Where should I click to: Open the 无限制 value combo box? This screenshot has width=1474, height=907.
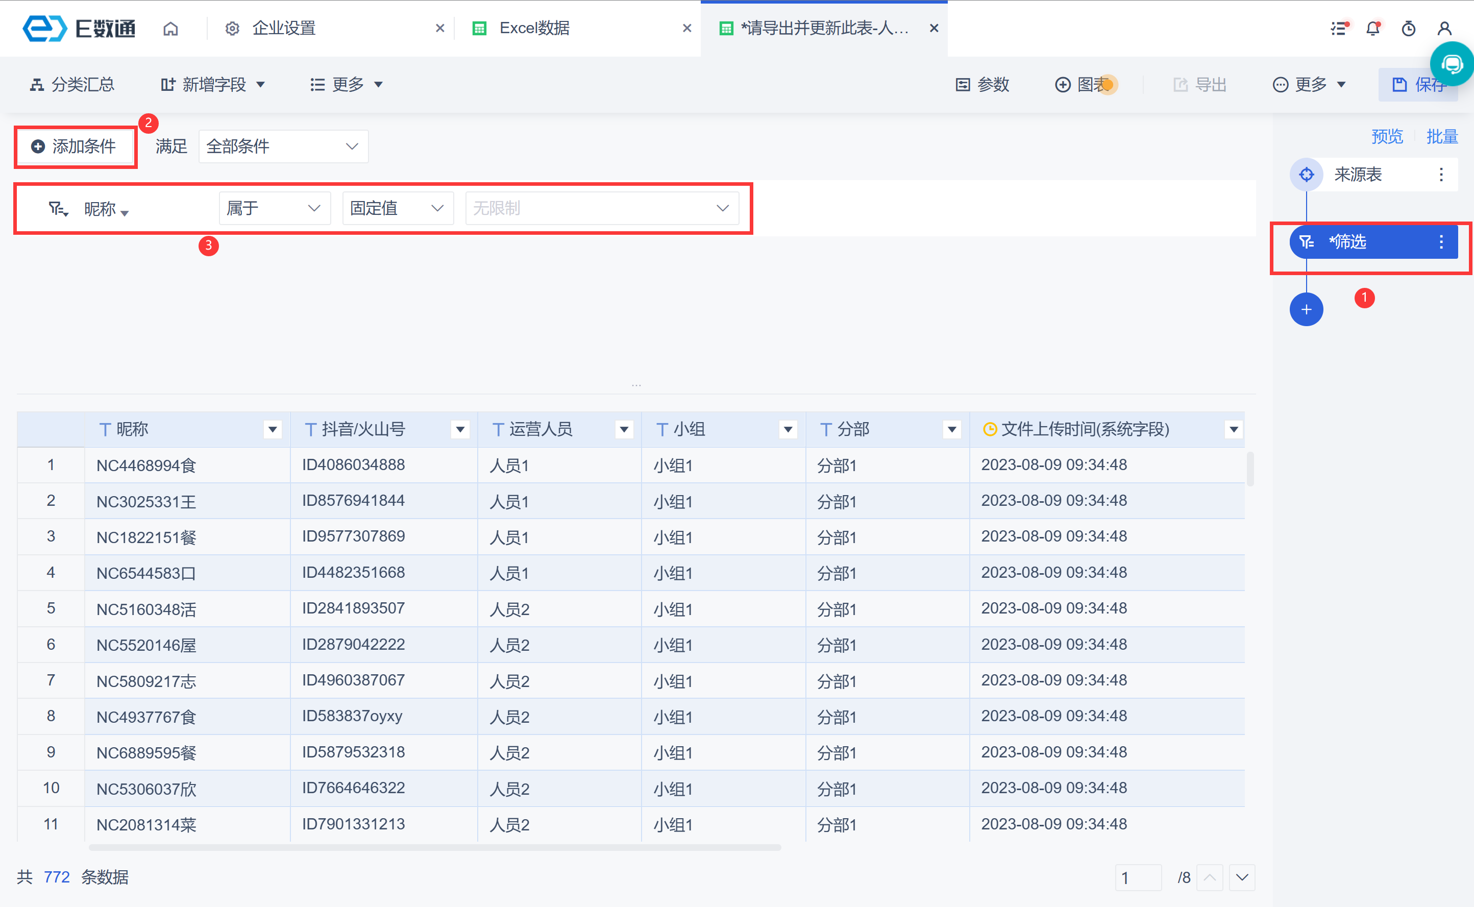(x=601, y=208)
